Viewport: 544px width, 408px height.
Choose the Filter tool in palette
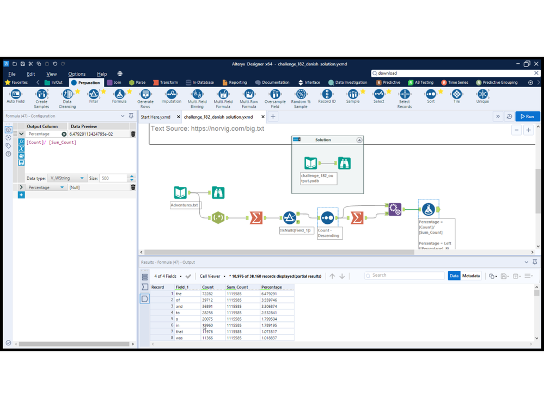[x=94, y=96]
